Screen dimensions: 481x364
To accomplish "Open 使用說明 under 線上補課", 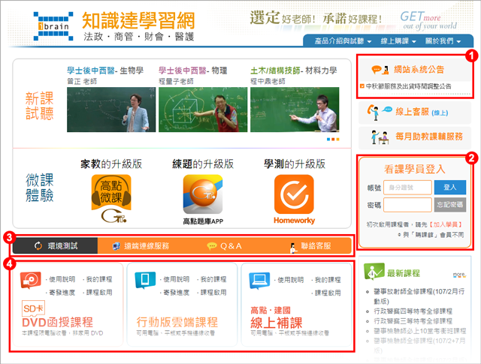I will pos(291,280).
